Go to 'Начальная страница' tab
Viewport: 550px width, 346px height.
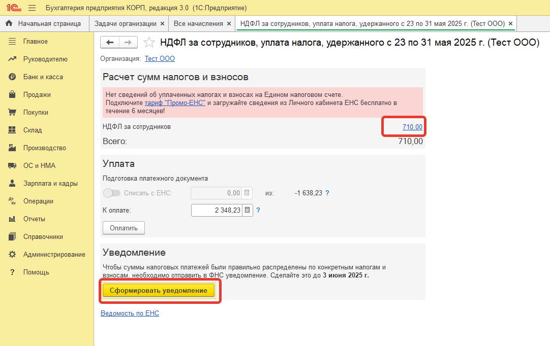coord(49,23)
